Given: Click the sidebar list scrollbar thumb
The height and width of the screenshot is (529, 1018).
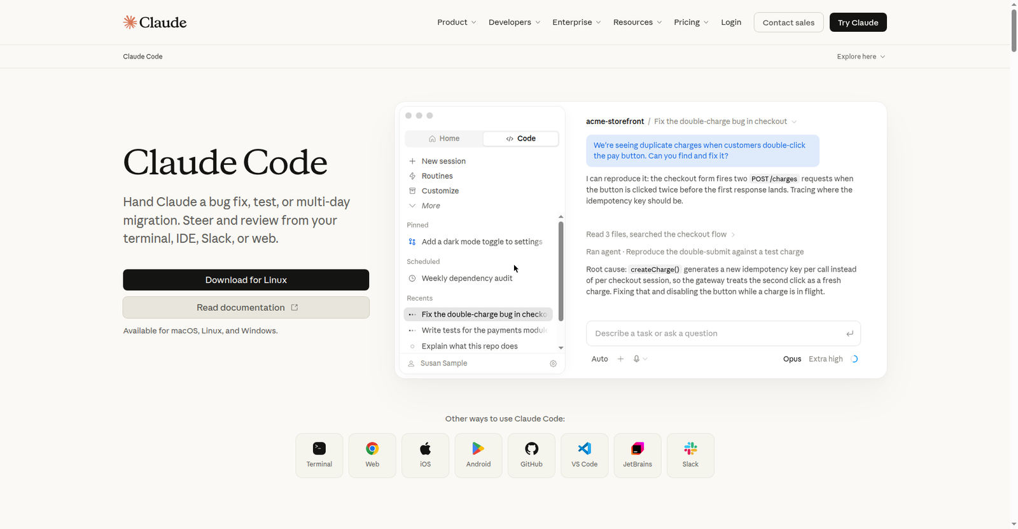Looking at the screenshot, I should coord(561,271).
